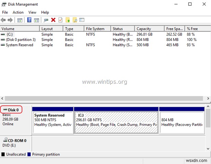
Task: Select the Disk 0 label in graphical view
Action: click(13, 110)
